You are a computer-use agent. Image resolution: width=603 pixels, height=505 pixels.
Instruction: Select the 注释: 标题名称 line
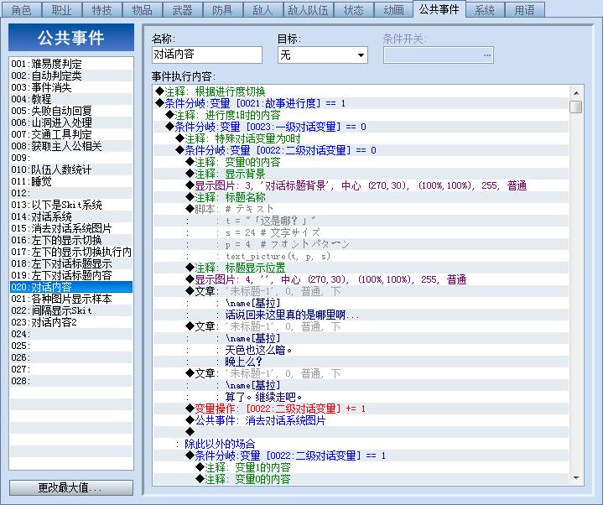click(361, 197)
